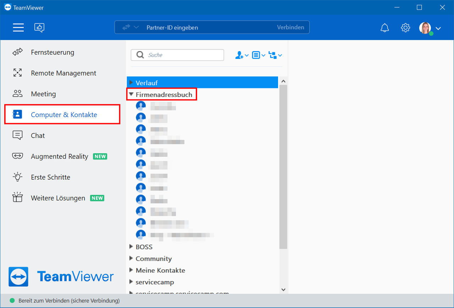Screen dimensions: 454x308
Task: Click the Remote Management icon
Action: pyautogui.click(x=17, y=73)
